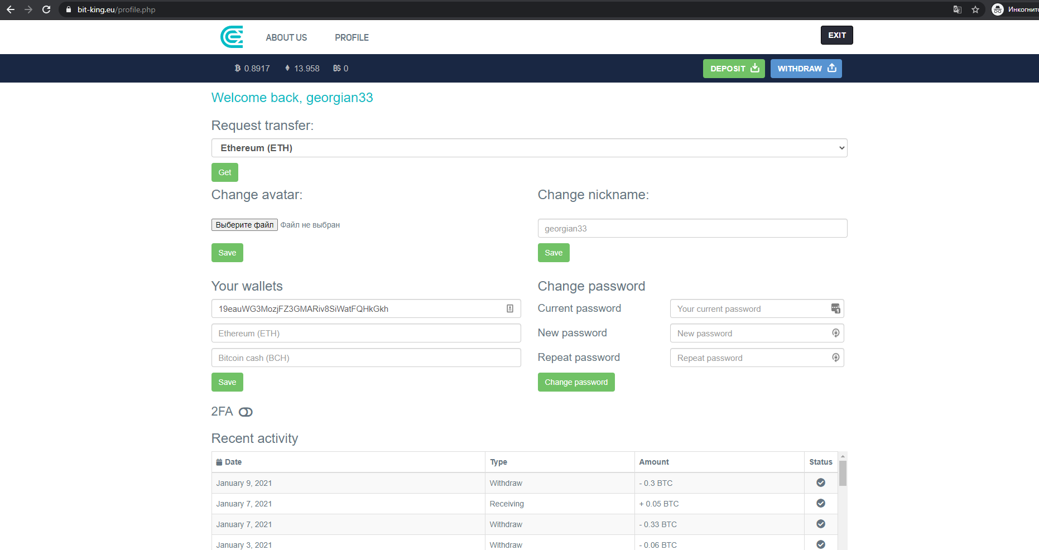This screenshot has width=1039, height=550.
Task: Click the site logo icon
Action: [232, 37]
